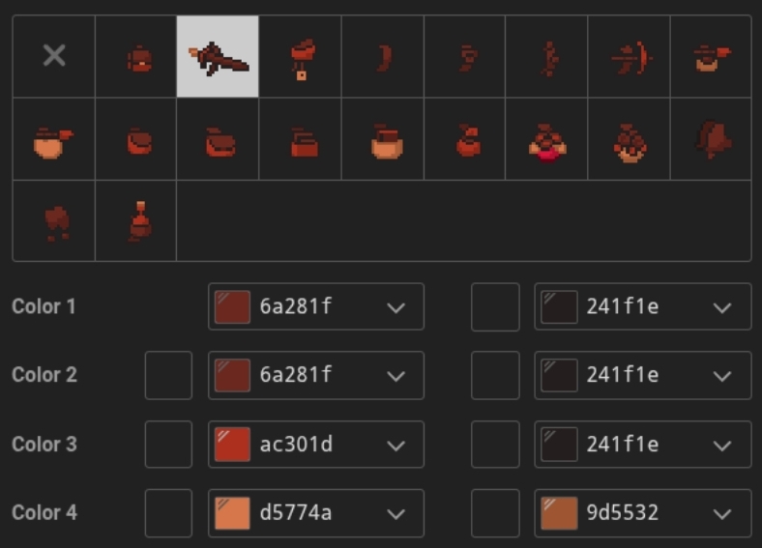This screenshot has width=762, height=548.
Task: Open Color 3 second 241f1e dropdown chevron
Action: pos(722,446)
